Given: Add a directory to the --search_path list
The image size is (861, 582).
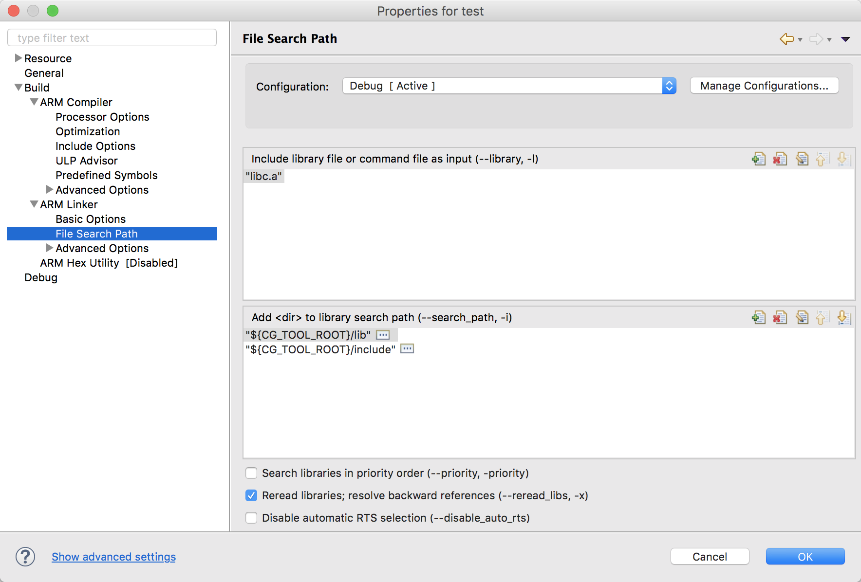Looking at the screenshot, I should (759, 317).
